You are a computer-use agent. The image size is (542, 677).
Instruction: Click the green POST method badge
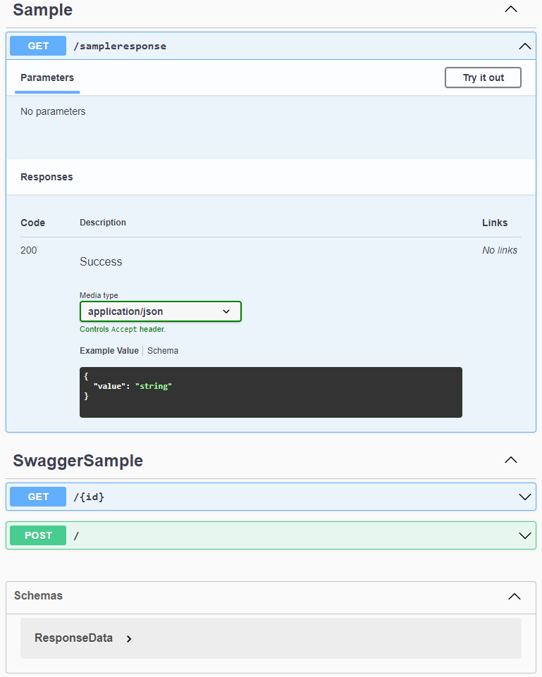[x=38, y=535]
